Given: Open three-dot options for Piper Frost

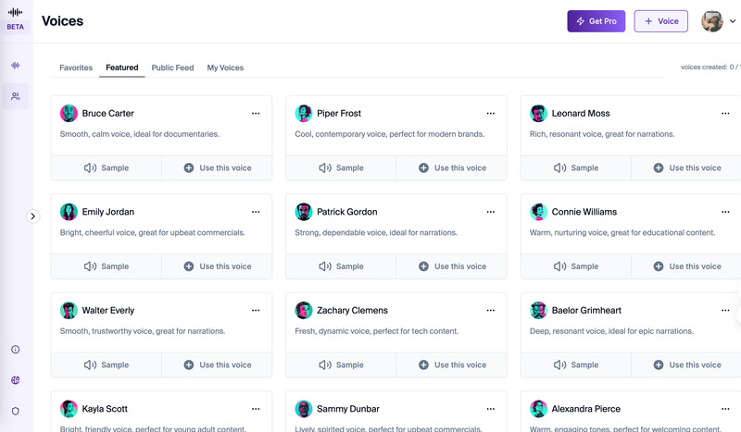Looking at the screenshot, I should tap(491, 114).
